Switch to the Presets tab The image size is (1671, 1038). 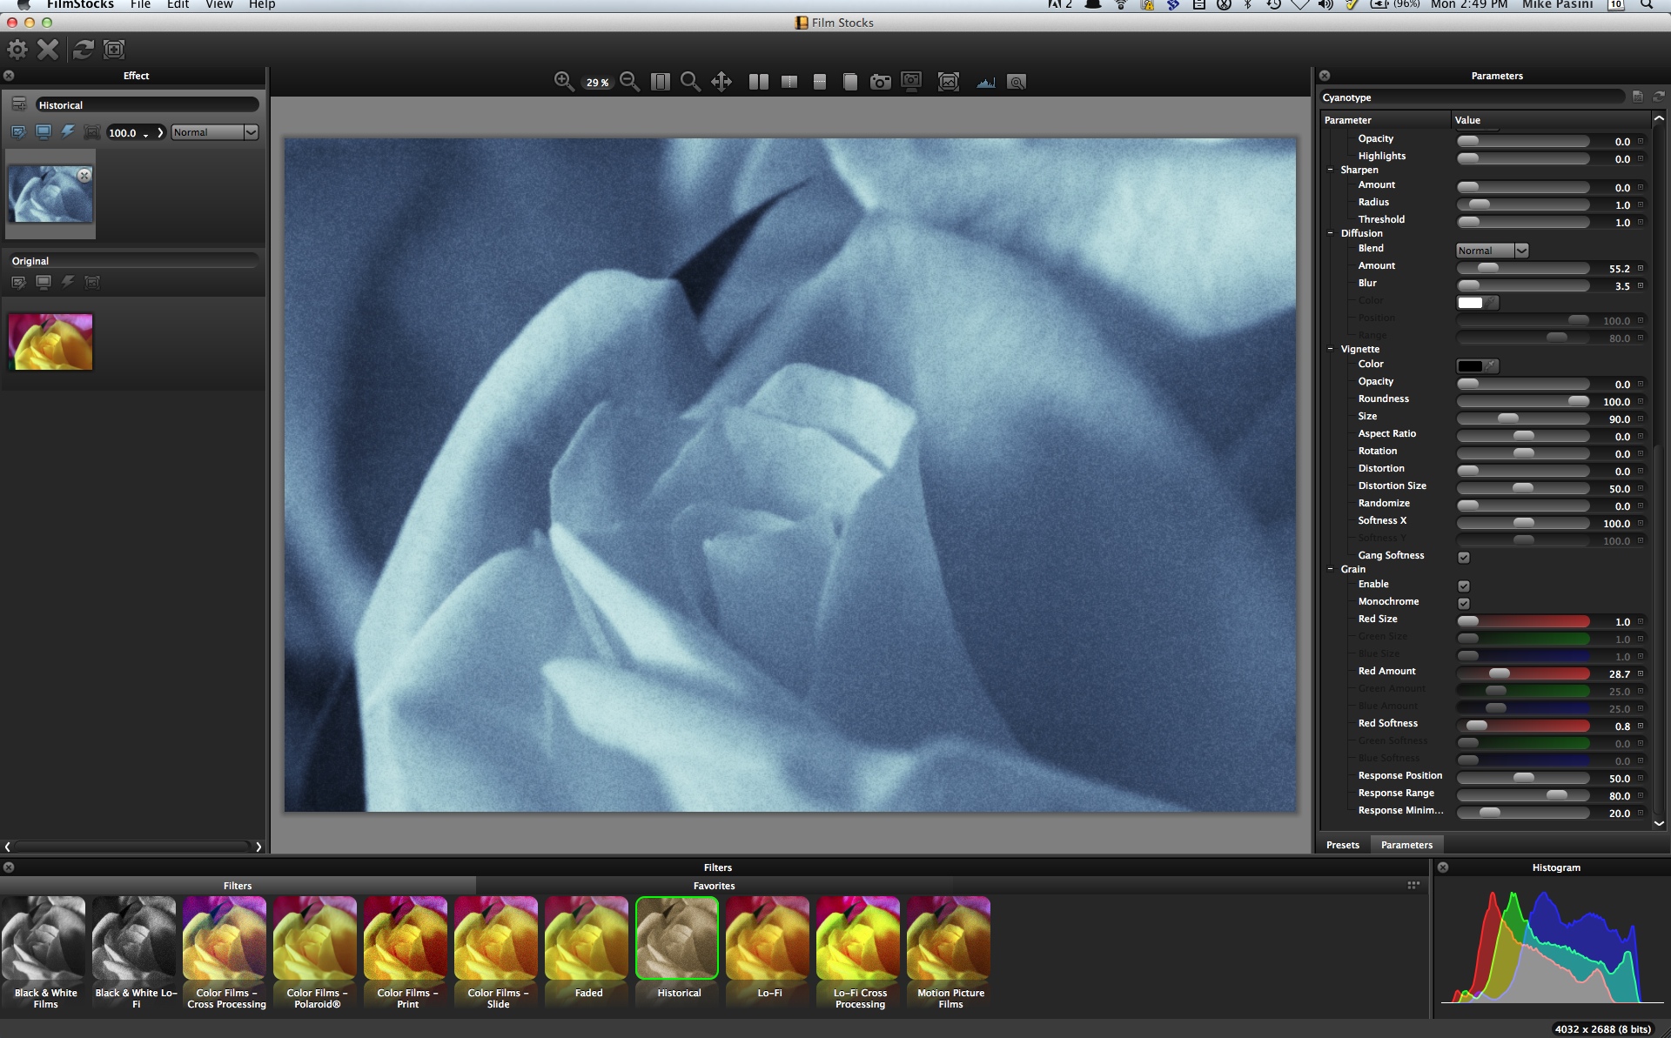click(1342, 845)
